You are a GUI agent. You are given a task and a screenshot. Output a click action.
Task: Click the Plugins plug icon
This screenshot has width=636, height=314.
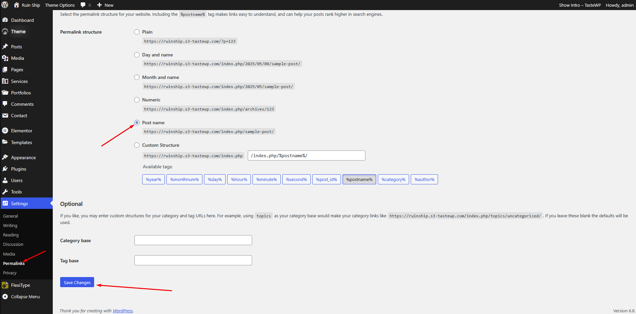coord(5,169)
